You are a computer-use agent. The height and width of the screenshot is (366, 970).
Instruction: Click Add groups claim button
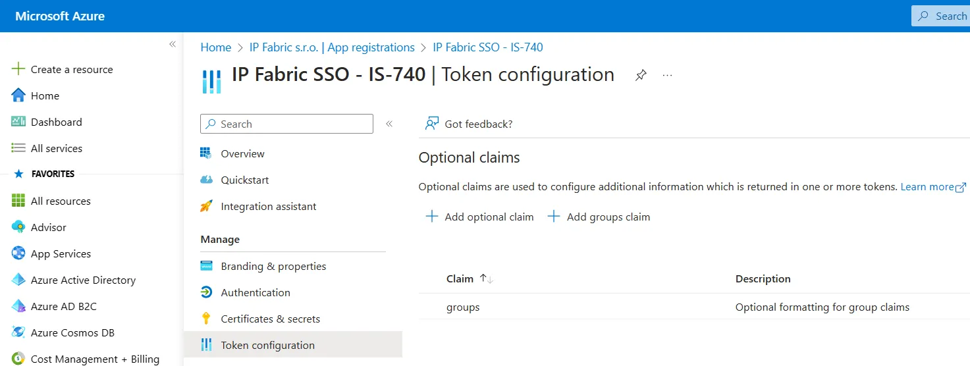click(599, 217)
